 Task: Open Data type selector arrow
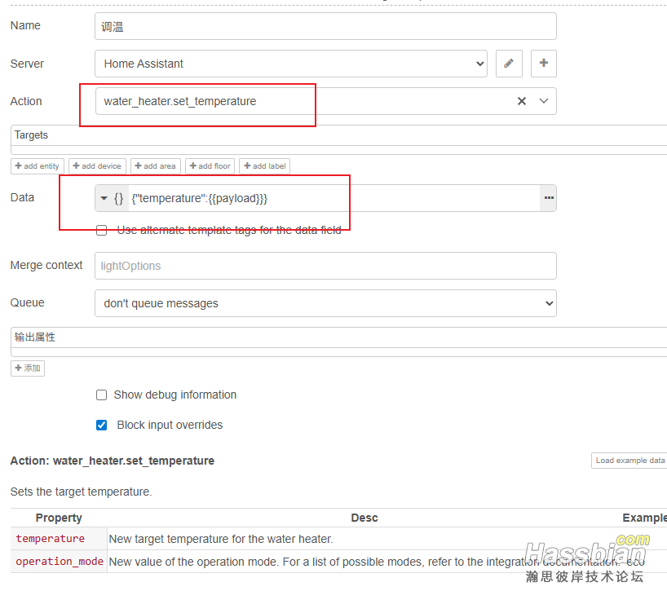coord(104,198)
